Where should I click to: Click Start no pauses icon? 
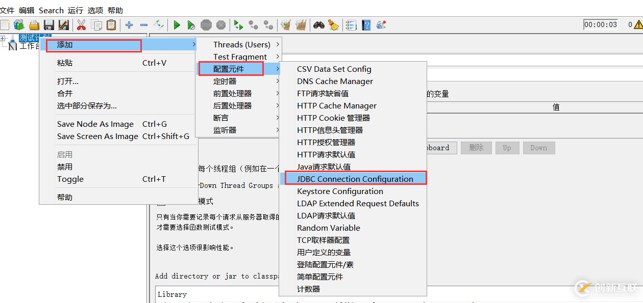[x=191, y=25]
